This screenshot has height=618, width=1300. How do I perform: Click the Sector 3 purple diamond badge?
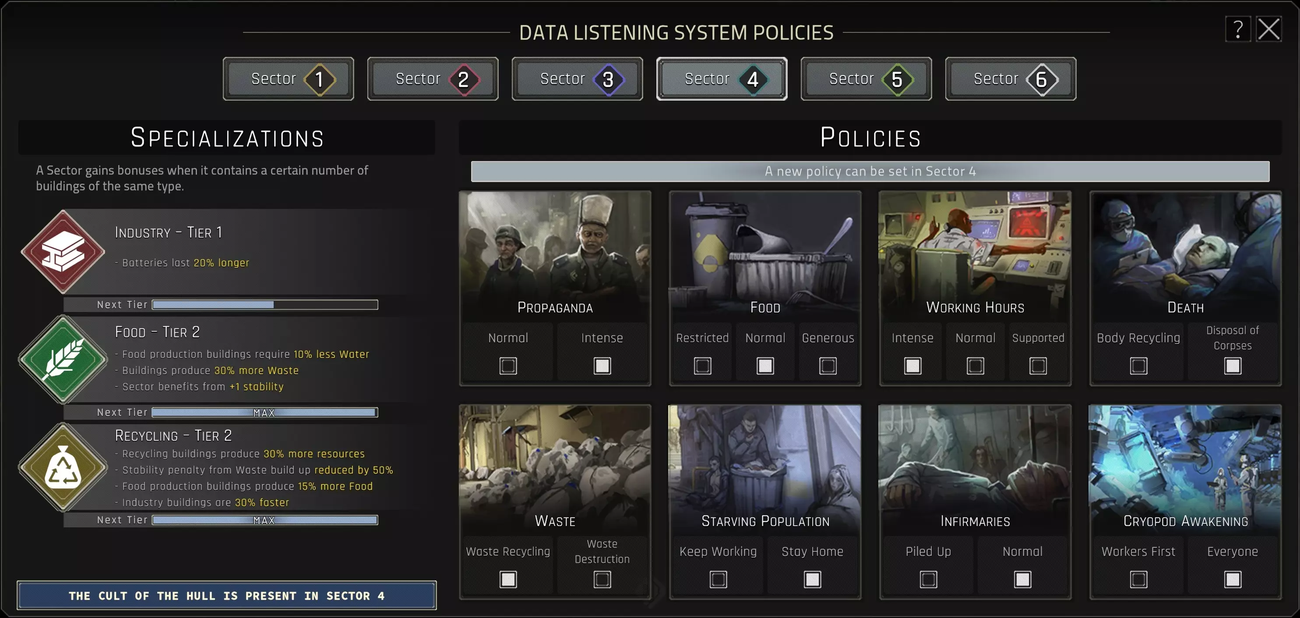[x=608, y=79]
